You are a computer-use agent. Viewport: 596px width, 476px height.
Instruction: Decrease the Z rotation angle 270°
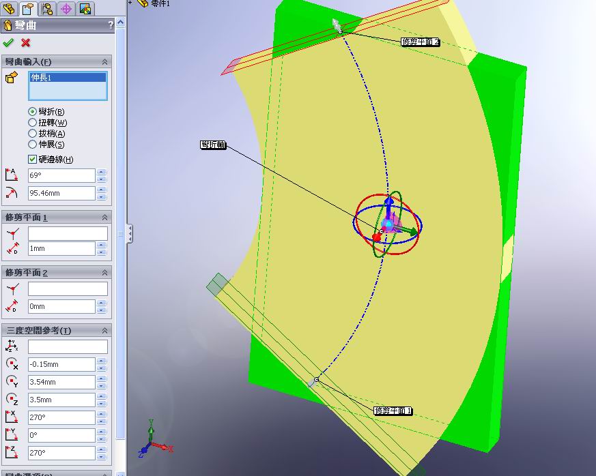(x=101, y=457)
